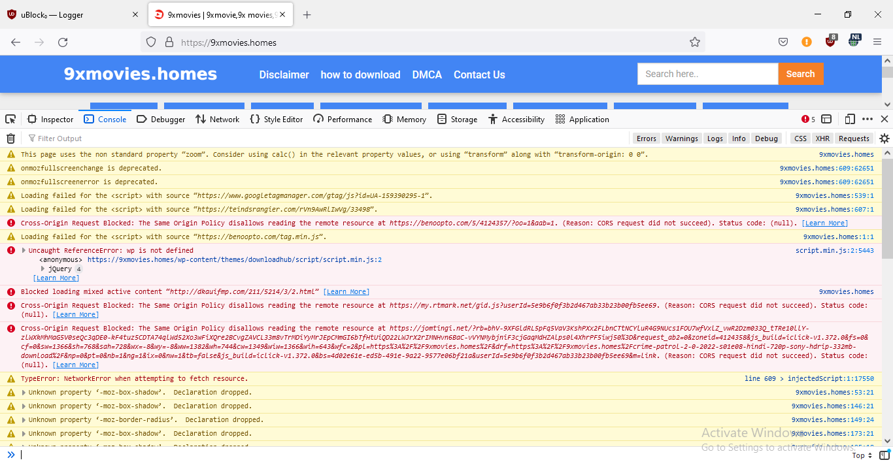Viewport: 893px width, 473px height.
Task: Click the uBlock Origin toolbar icon
Action: point(830,41)
